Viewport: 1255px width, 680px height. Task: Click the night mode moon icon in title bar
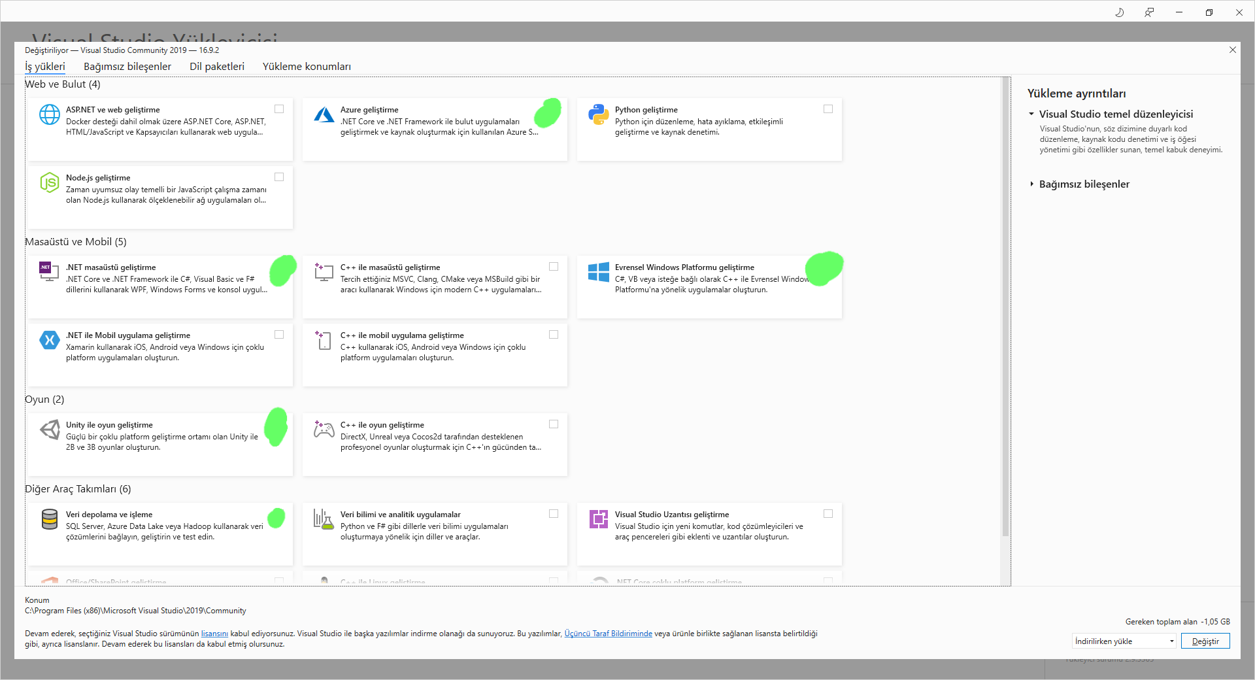tap(1120, 12)
